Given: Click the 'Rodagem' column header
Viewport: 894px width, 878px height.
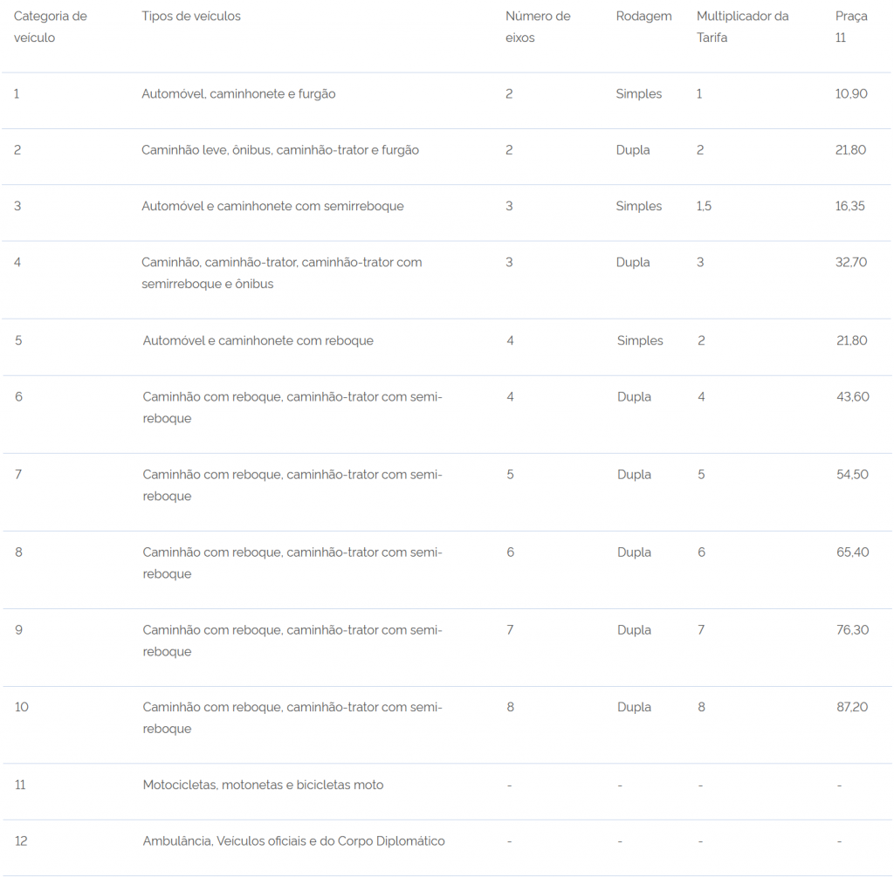Looking at the screenshot, I should 643,16.
